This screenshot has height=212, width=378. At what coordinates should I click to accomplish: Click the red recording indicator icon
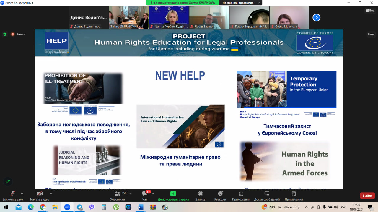tap(13, 34)
